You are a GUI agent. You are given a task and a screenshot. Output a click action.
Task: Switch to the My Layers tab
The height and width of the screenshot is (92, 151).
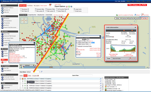tap(36, 6)
